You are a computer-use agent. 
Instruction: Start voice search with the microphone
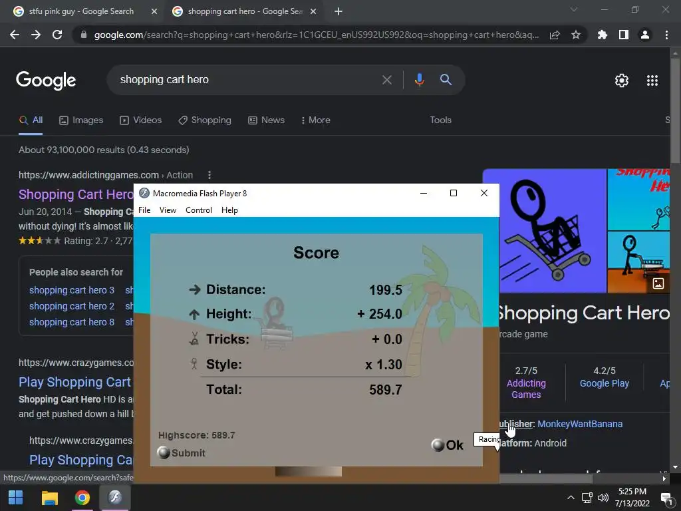(x=419, y=80)
